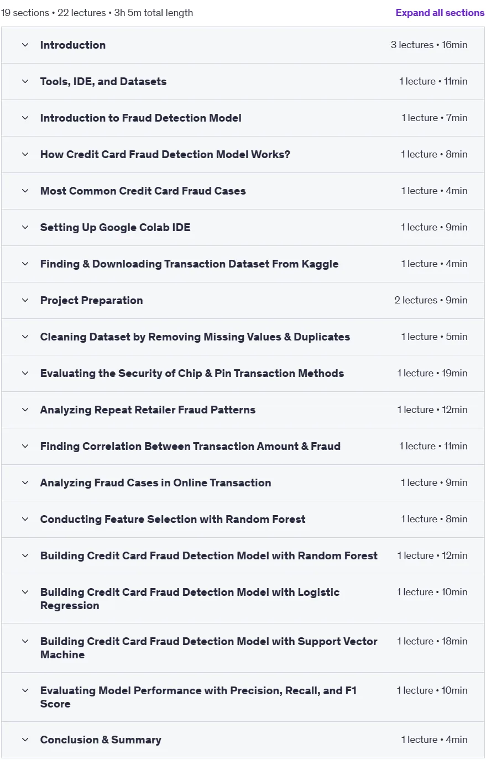Screen dimensions: 486x760
Task: Expand Finding & Downloading Transaction Dataset From Kaggle
Action: tap(243, 264)
